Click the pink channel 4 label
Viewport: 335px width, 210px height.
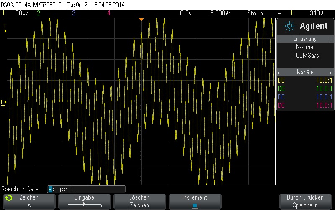coord(109,13)
